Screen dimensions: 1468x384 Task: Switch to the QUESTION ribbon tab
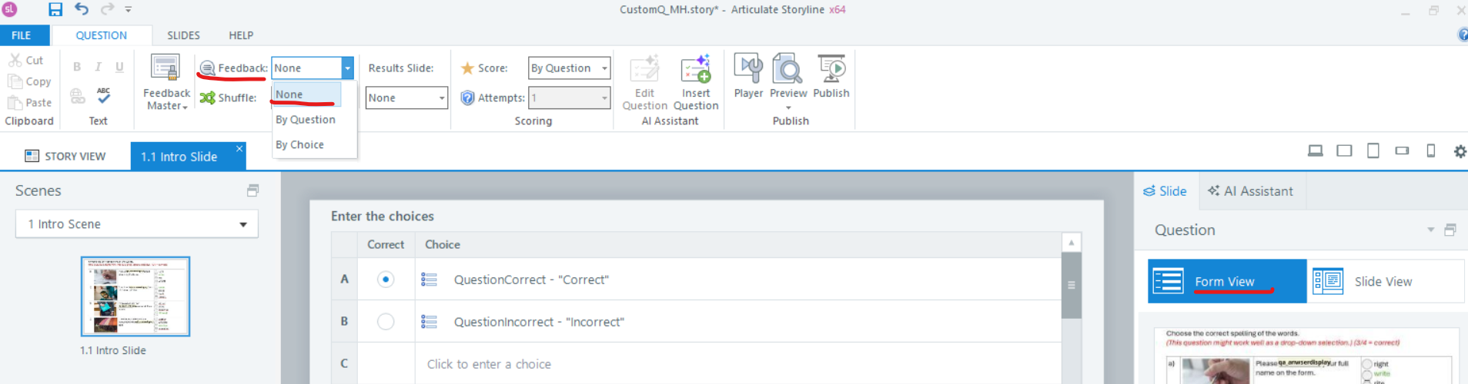coord(101,35)
